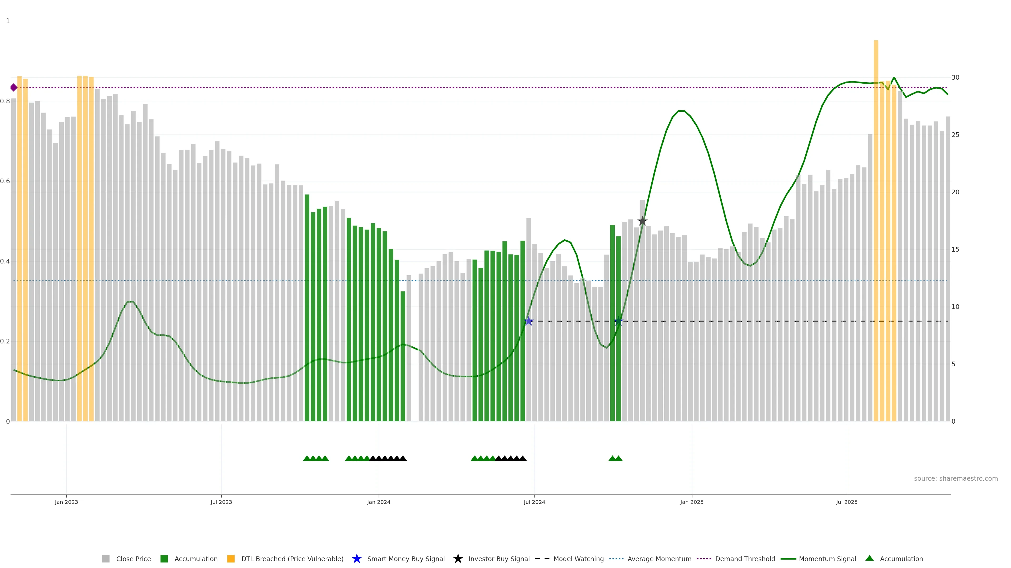
Task: Toggle the Model Watching legend entry
Action: click(578, 559)
